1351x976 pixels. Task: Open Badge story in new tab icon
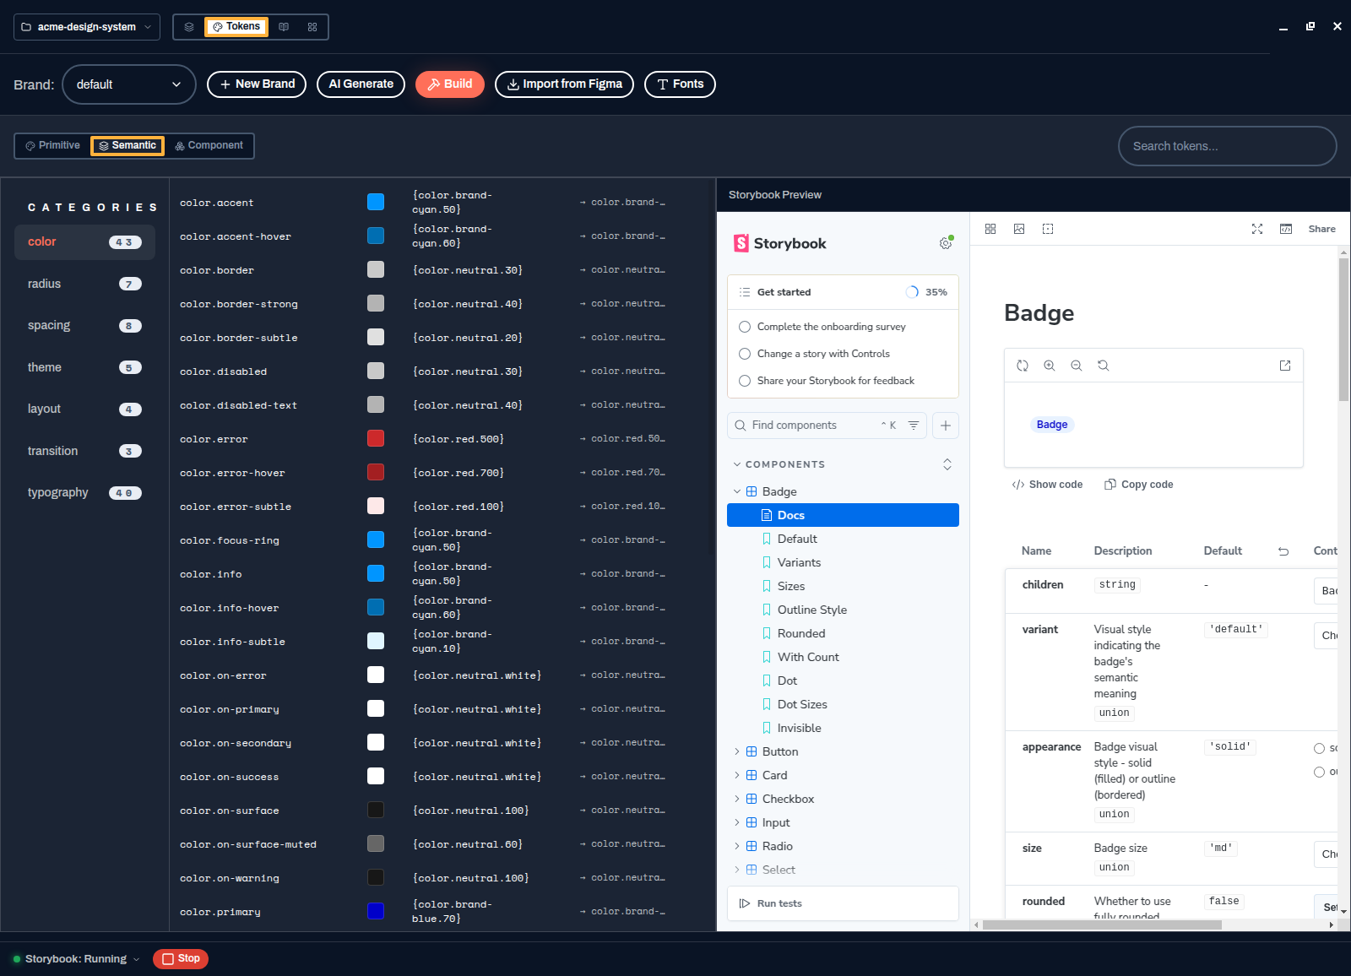1285,366
